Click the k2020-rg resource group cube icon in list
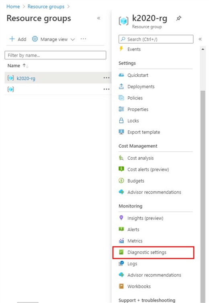Image resolution: width=209 pixels, height=303 pixels. (10, 78)
